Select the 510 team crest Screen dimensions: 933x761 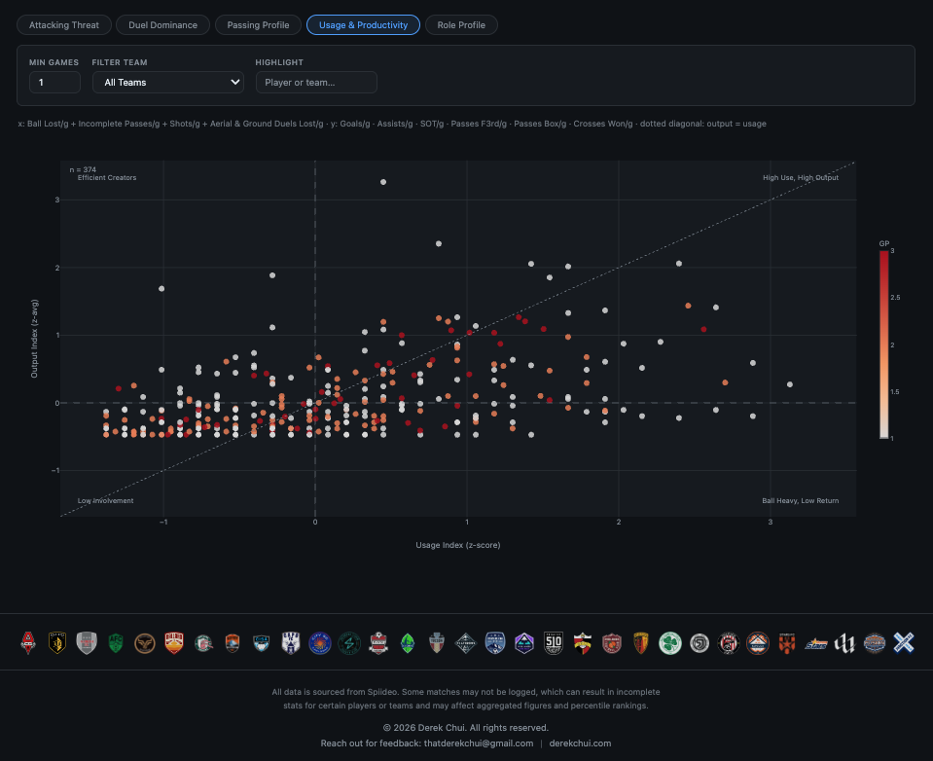tap(554, 643)
